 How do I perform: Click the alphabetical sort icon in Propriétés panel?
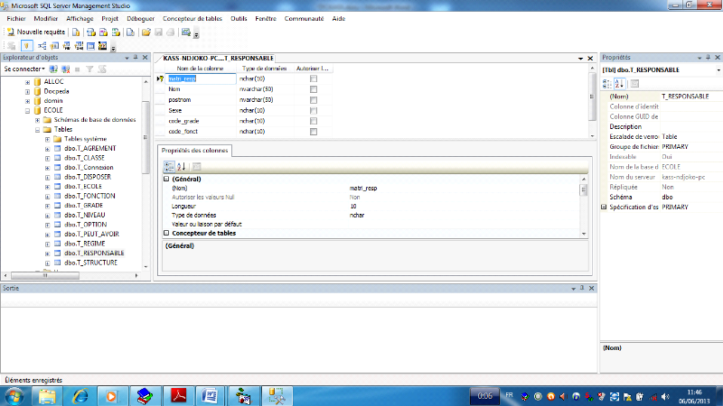coord(621,83)
